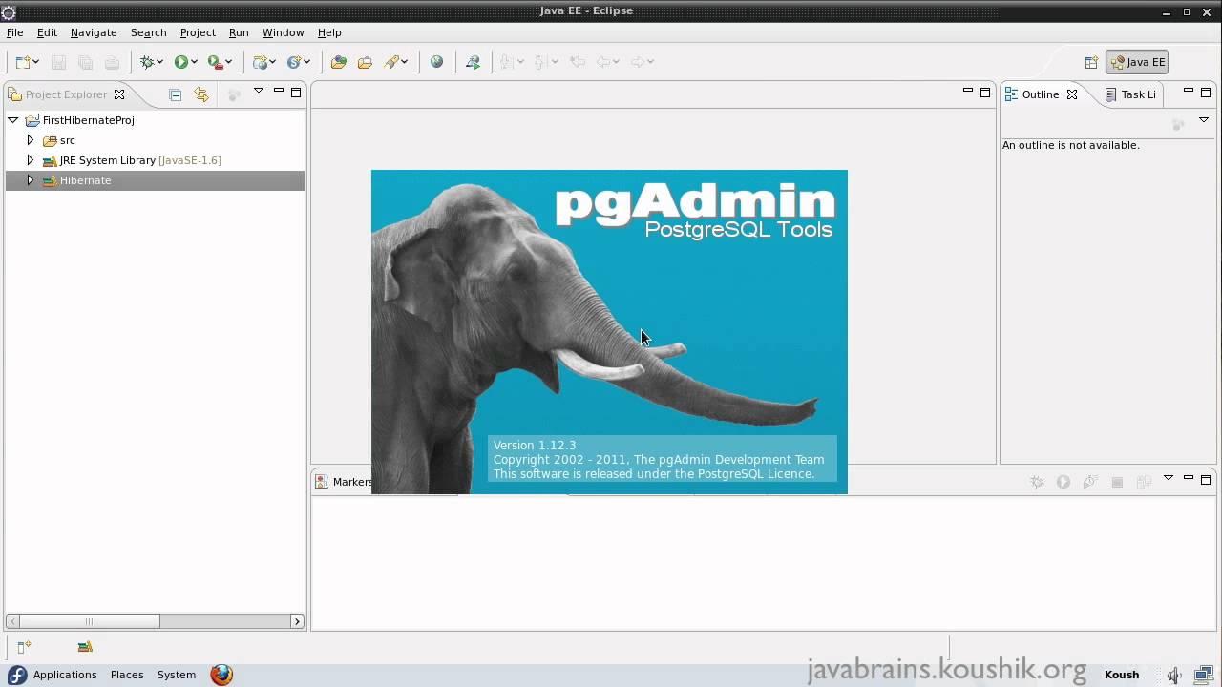Open the Web Browser globe icon

pos(436,62)
